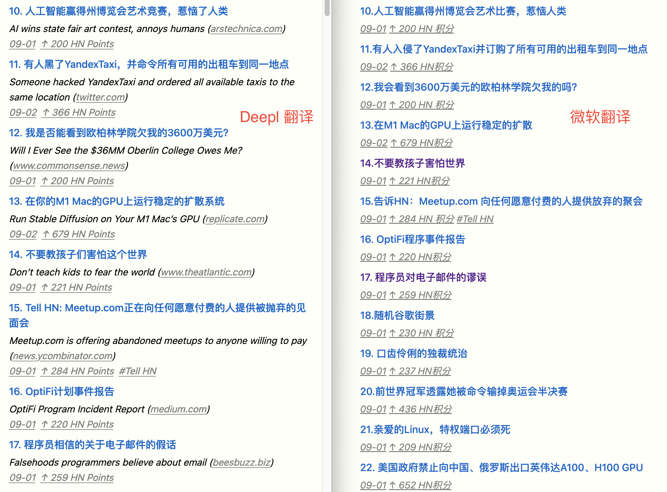The width and height of the screenshot is (667, 492).
Task: Open Microsoft headline 17 程序员对电子邮件的谬误
Action: 423,277
